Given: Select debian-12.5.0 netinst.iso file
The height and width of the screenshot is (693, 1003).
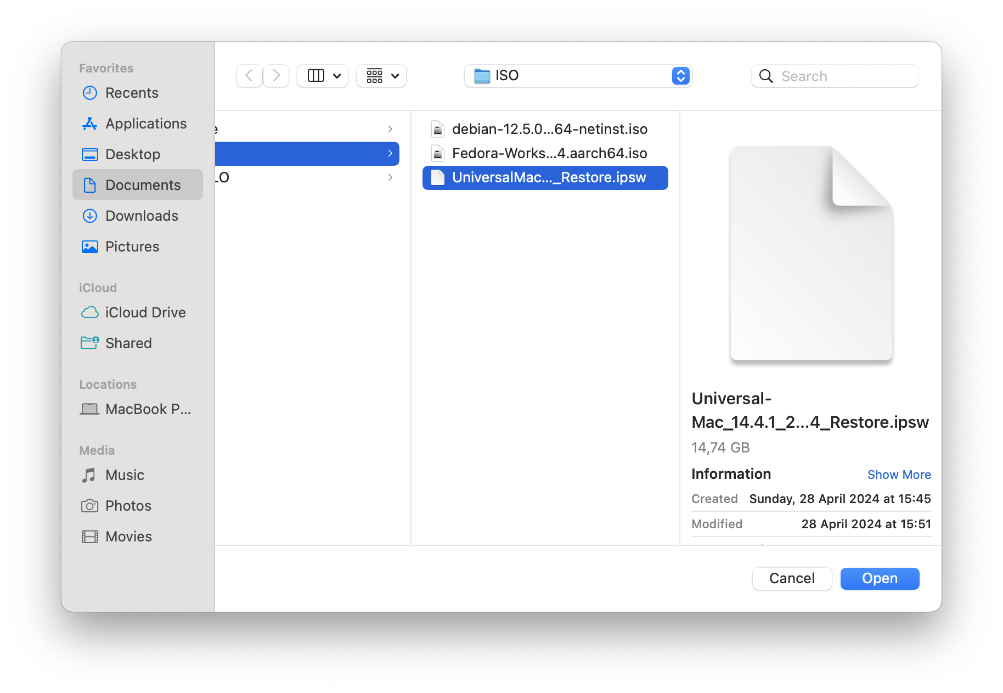Looking at the screenshot, I should [545, 129].
